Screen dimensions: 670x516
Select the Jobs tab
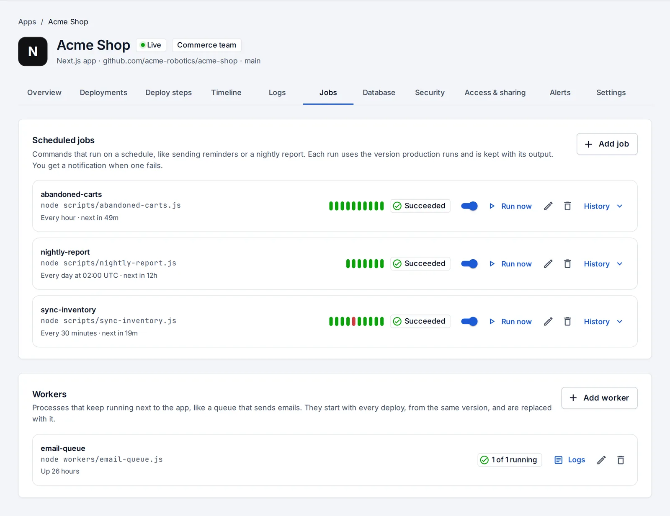pos(328,93)
